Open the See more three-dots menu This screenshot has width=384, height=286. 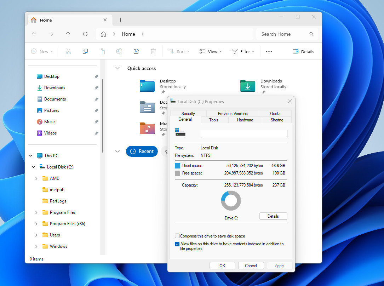click(269, 52)
